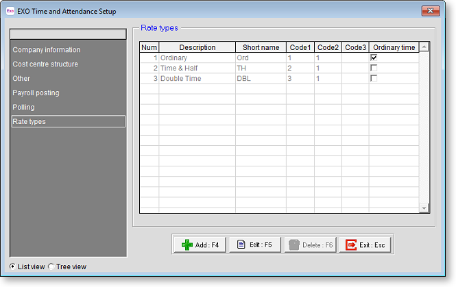
Task: Go to Cost centre structure
Action: [x=45, y=64]
